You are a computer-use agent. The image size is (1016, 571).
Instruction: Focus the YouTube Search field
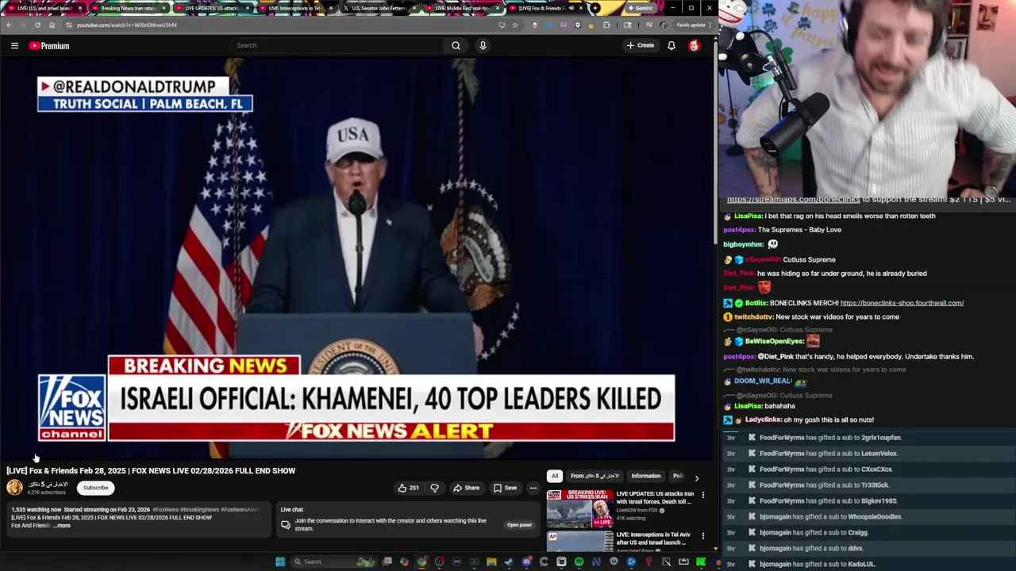[337, 45]
